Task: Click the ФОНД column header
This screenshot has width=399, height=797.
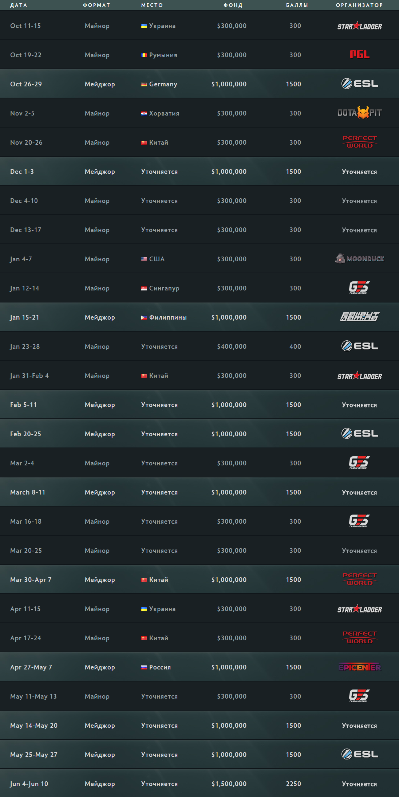Action: 233,5
